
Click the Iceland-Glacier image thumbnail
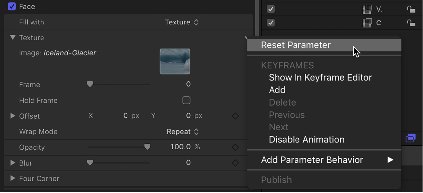(x=175, y=61)
